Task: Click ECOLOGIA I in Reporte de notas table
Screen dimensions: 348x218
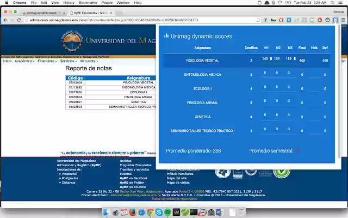Action: (x=138, y=92)
